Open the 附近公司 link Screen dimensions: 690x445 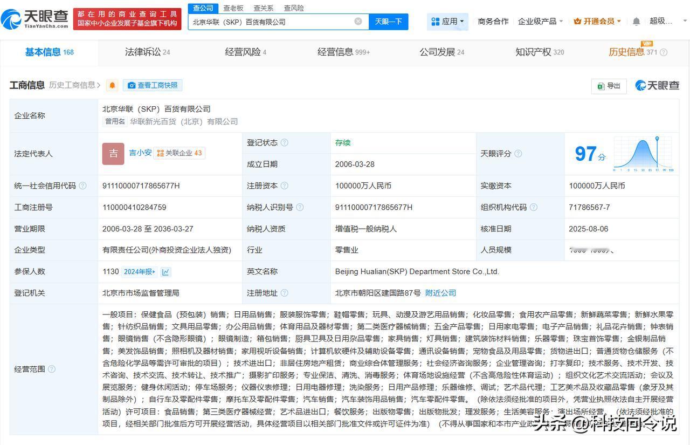(440, 293)
